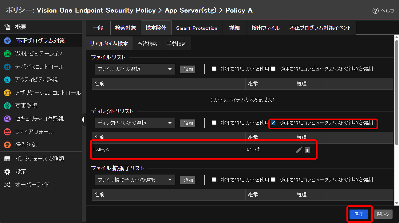Click 追加 button for ディレクトリリスト
This screenshot has width=399, height=223.
click(188, 123)
